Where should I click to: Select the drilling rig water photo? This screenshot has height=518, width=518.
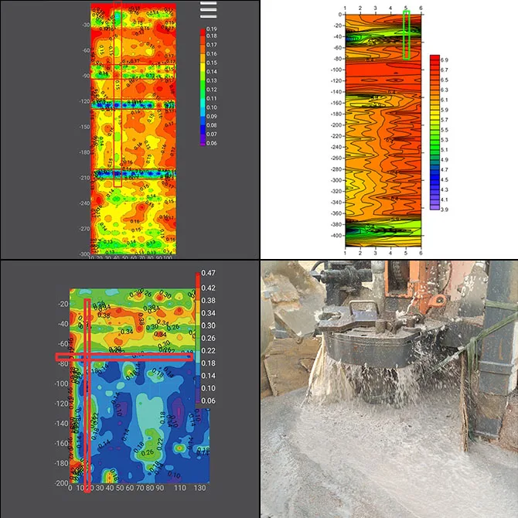pos(389,389)
